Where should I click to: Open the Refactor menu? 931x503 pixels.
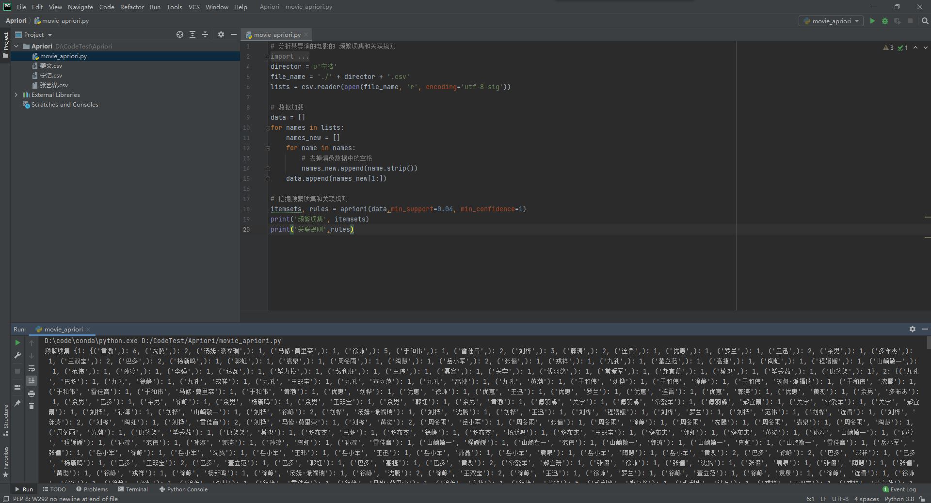click(132, 7)
